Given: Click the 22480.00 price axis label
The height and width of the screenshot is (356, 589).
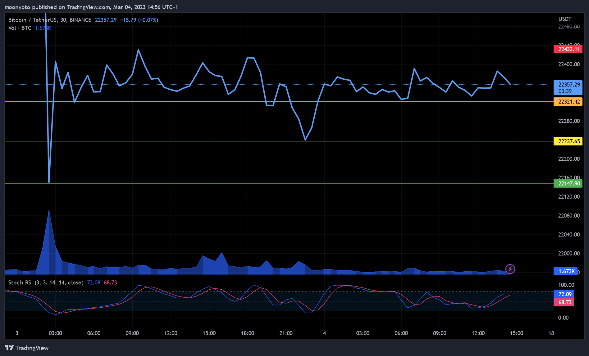Looking at the screenshot, I should 569,27.
